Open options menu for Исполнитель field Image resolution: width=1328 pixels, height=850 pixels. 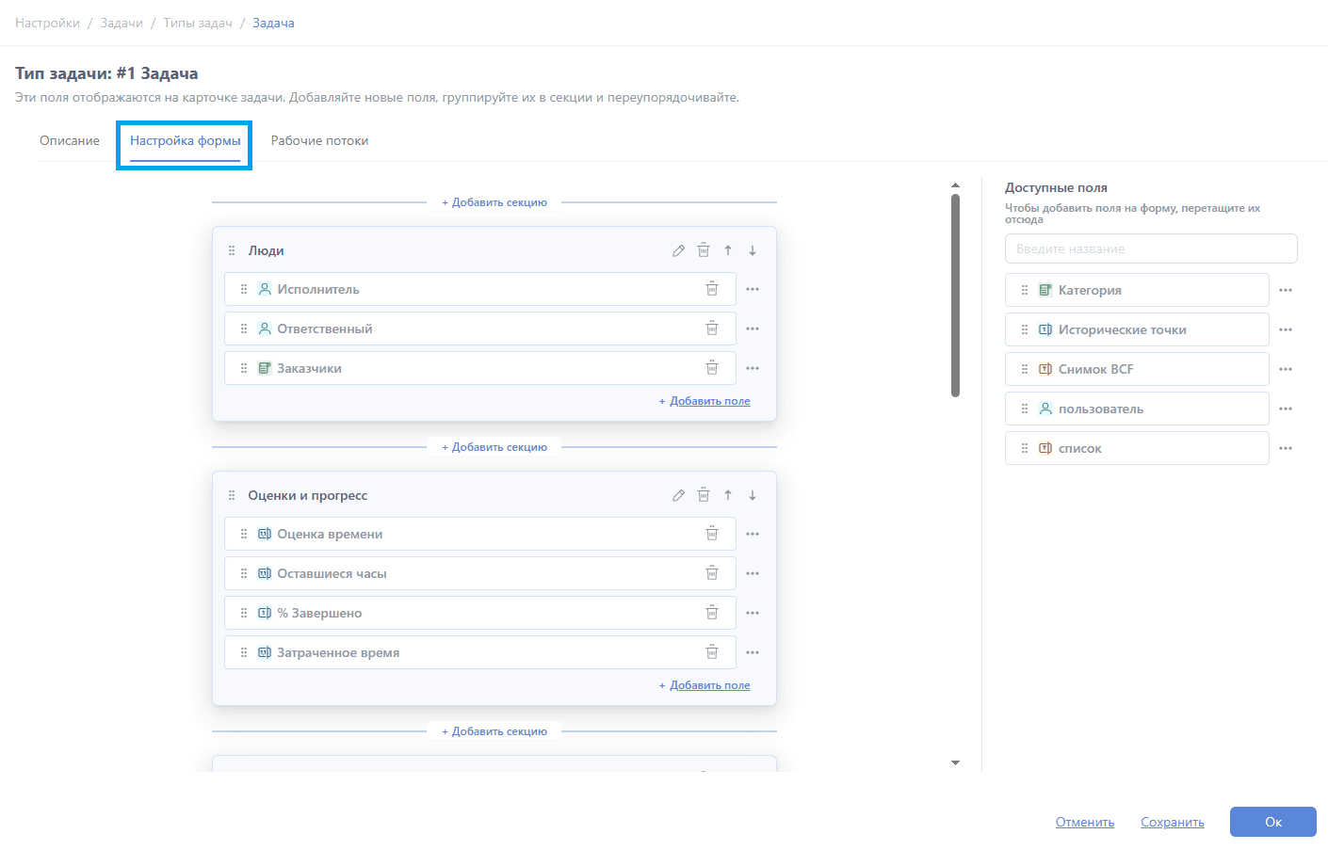(753, 289)
